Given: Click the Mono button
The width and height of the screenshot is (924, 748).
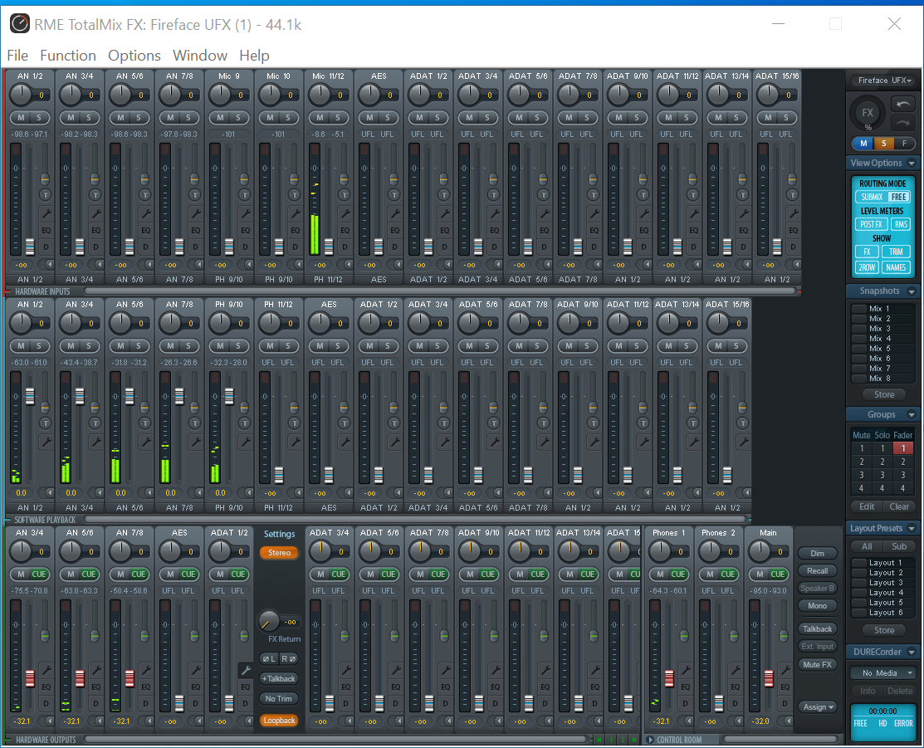Looking at the screenshot, I should [x=818, y=605].
